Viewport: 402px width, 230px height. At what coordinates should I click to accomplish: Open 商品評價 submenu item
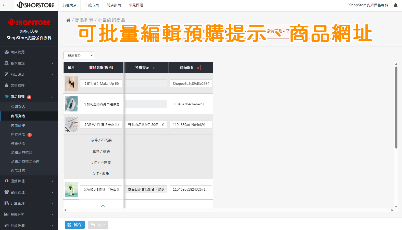coord(29,171)
